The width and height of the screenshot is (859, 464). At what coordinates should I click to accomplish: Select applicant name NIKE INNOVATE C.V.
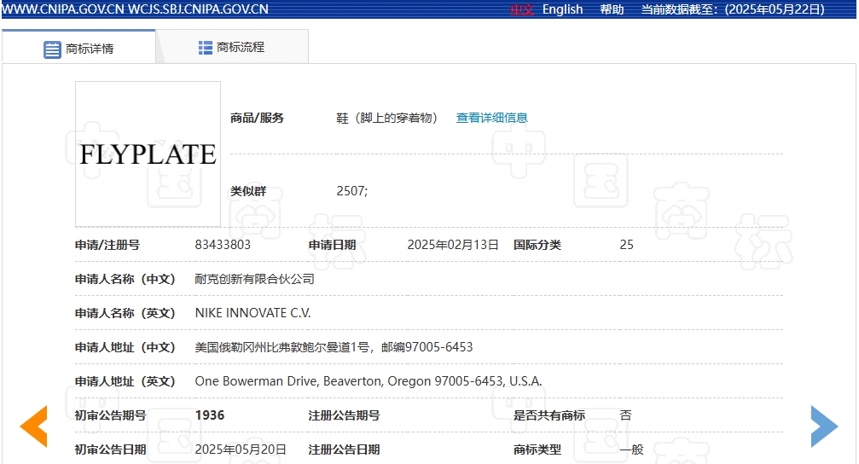253,313
